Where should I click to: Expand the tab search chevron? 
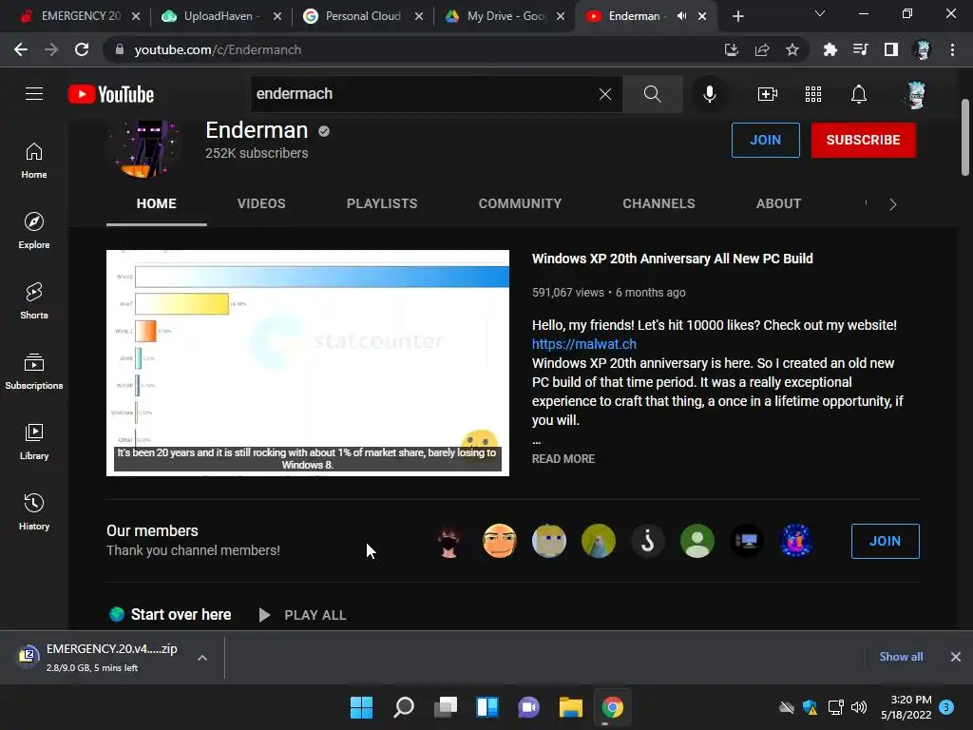(820, 13)
